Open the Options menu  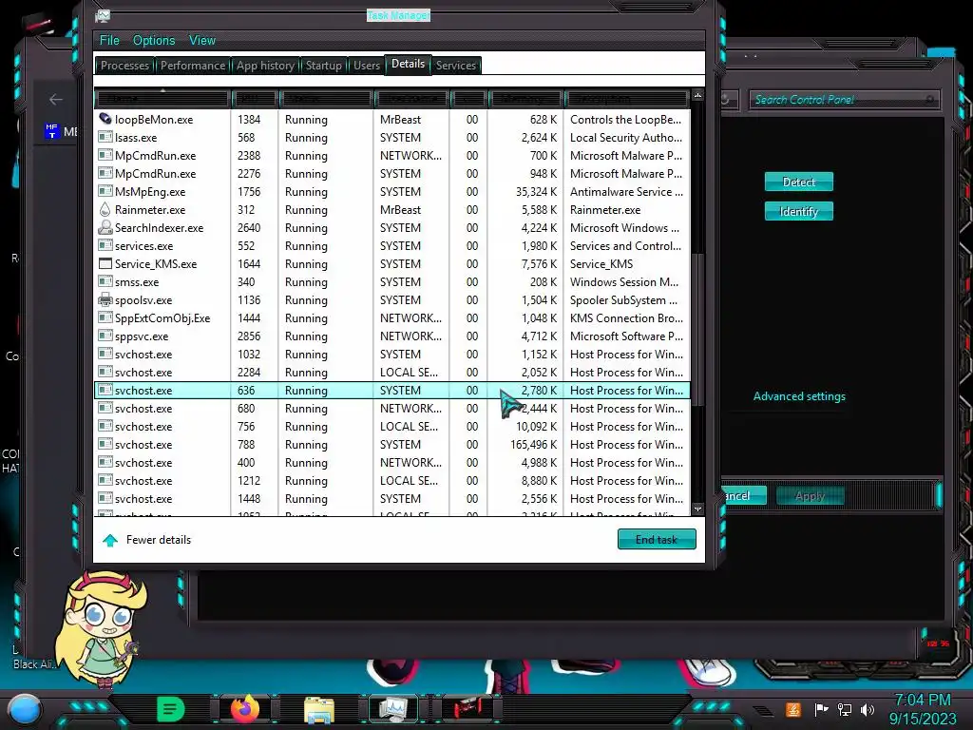[154, 40]
